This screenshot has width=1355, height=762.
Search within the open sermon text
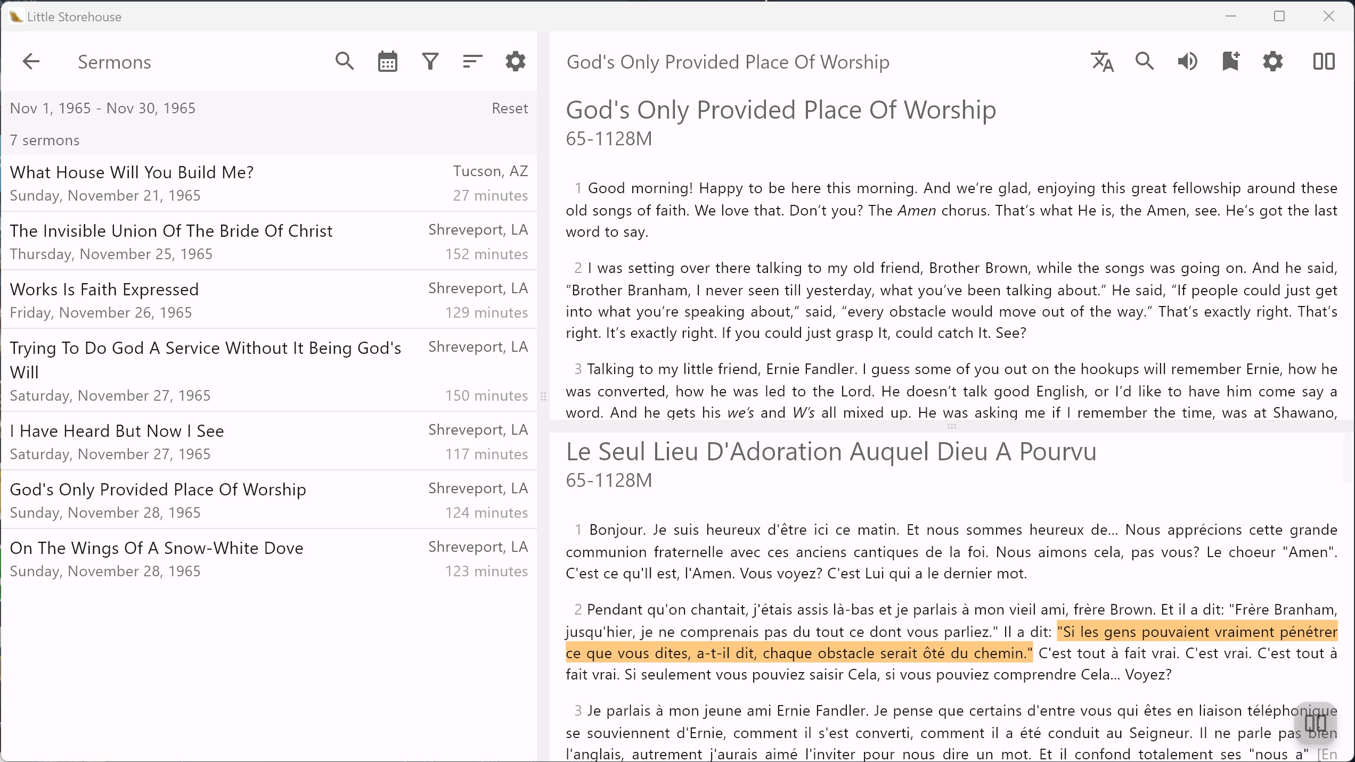point(1145,62)
